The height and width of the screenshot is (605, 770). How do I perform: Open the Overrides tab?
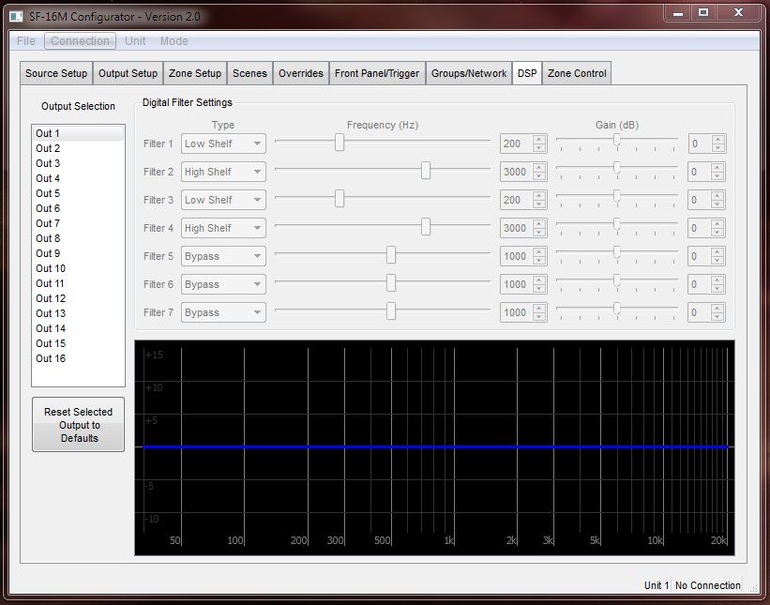(x=300, y=73)
